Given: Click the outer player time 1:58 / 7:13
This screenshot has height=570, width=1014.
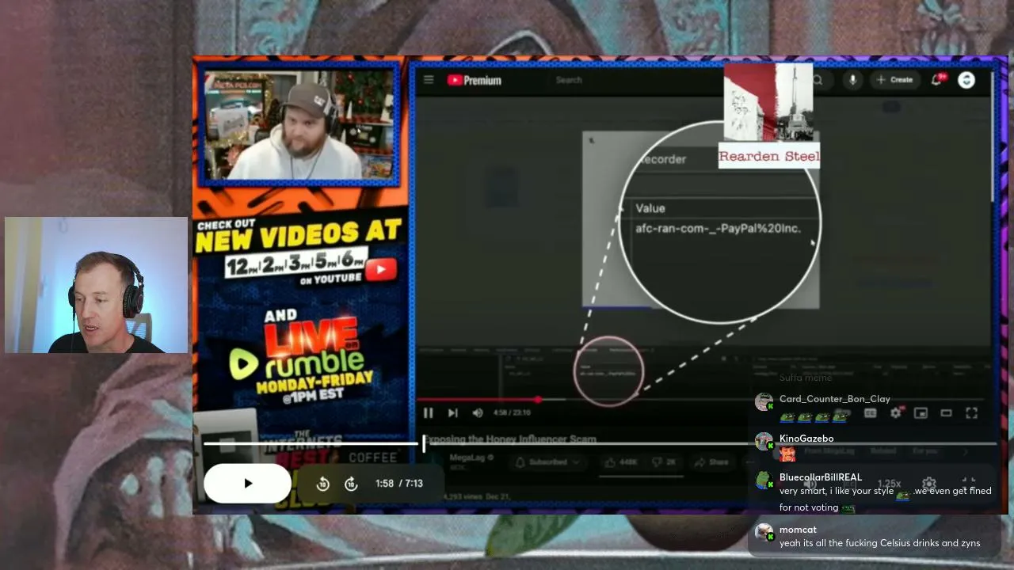Looking at the screenshot, I should coord(399,483).
